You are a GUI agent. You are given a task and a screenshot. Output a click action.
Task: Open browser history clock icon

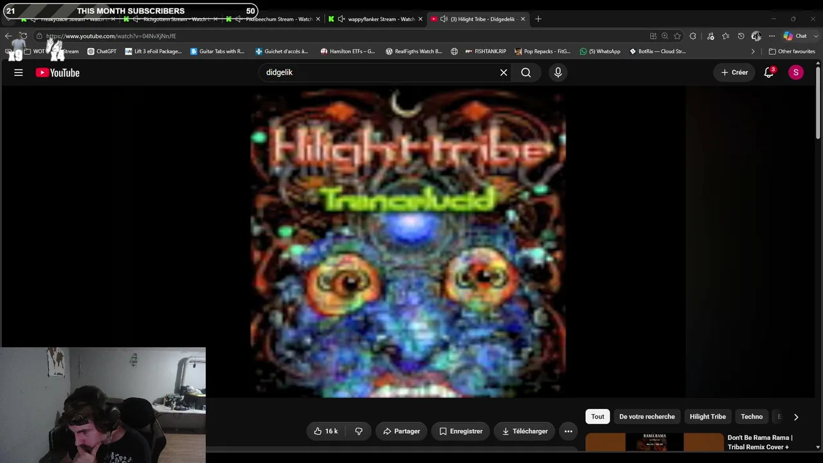tap(741, 36)
